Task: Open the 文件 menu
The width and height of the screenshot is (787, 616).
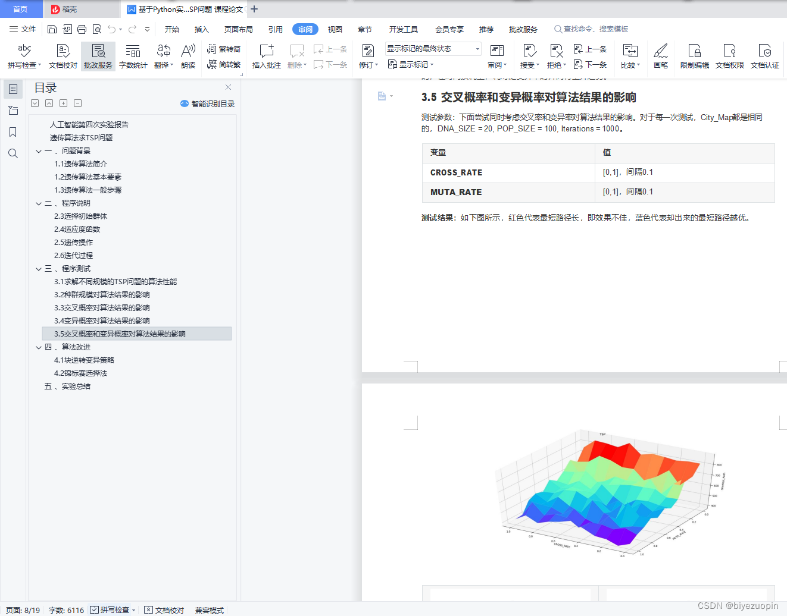Action: click(23, 29)
